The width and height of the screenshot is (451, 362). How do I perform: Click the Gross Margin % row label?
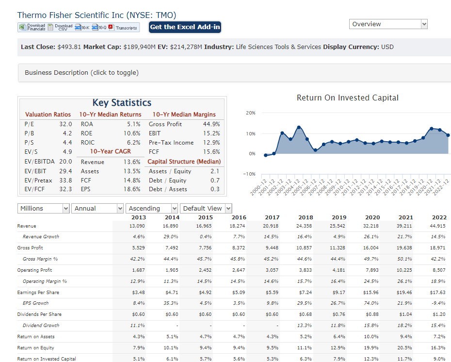40,259
